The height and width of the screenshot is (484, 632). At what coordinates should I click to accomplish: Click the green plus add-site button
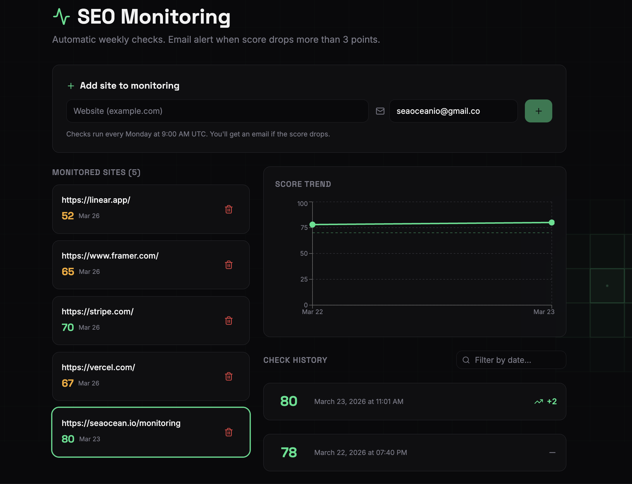(x=538, y=111)
